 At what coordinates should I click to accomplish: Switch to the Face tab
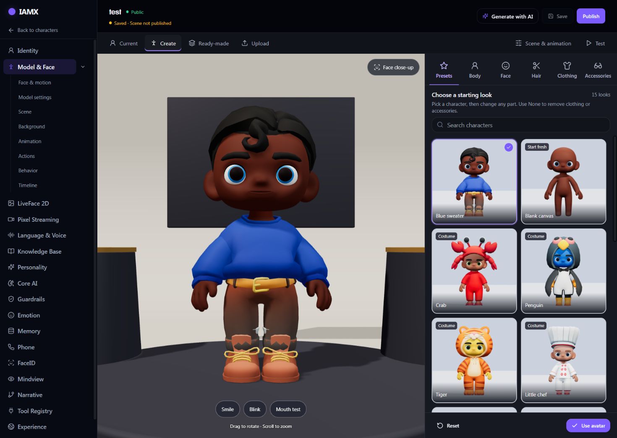(505, 70)
